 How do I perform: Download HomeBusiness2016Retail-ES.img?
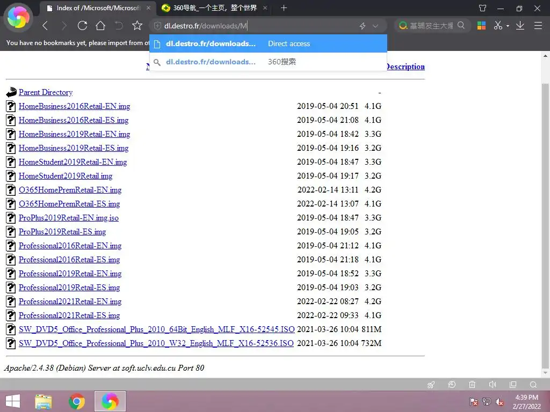point(74,120)
